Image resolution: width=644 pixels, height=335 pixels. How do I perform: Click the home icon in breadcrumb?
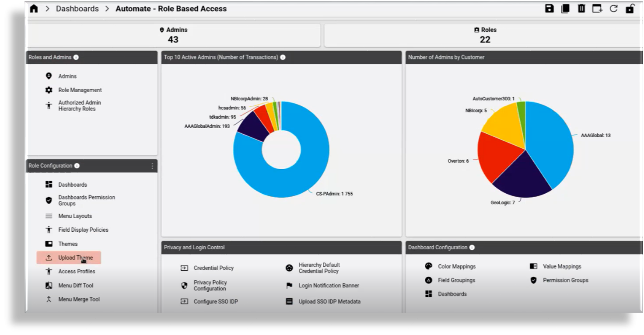click(x=34, y=9)
